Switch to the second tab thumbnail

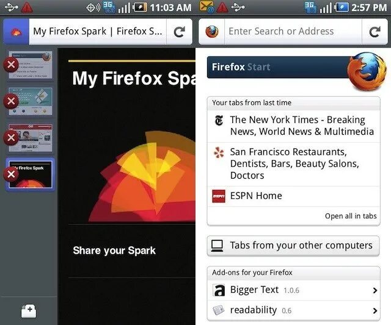pyautogui.click(x=31, y=101)
